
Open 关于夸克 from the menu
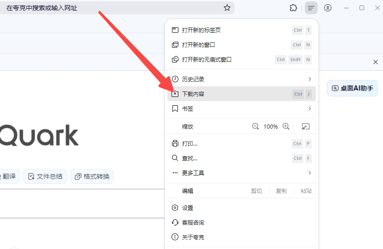coord(241,237)
